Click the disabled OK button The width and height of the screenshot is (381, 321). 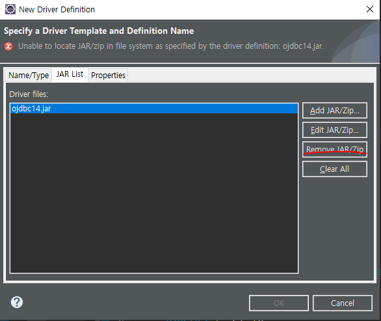tap(279, 303)
